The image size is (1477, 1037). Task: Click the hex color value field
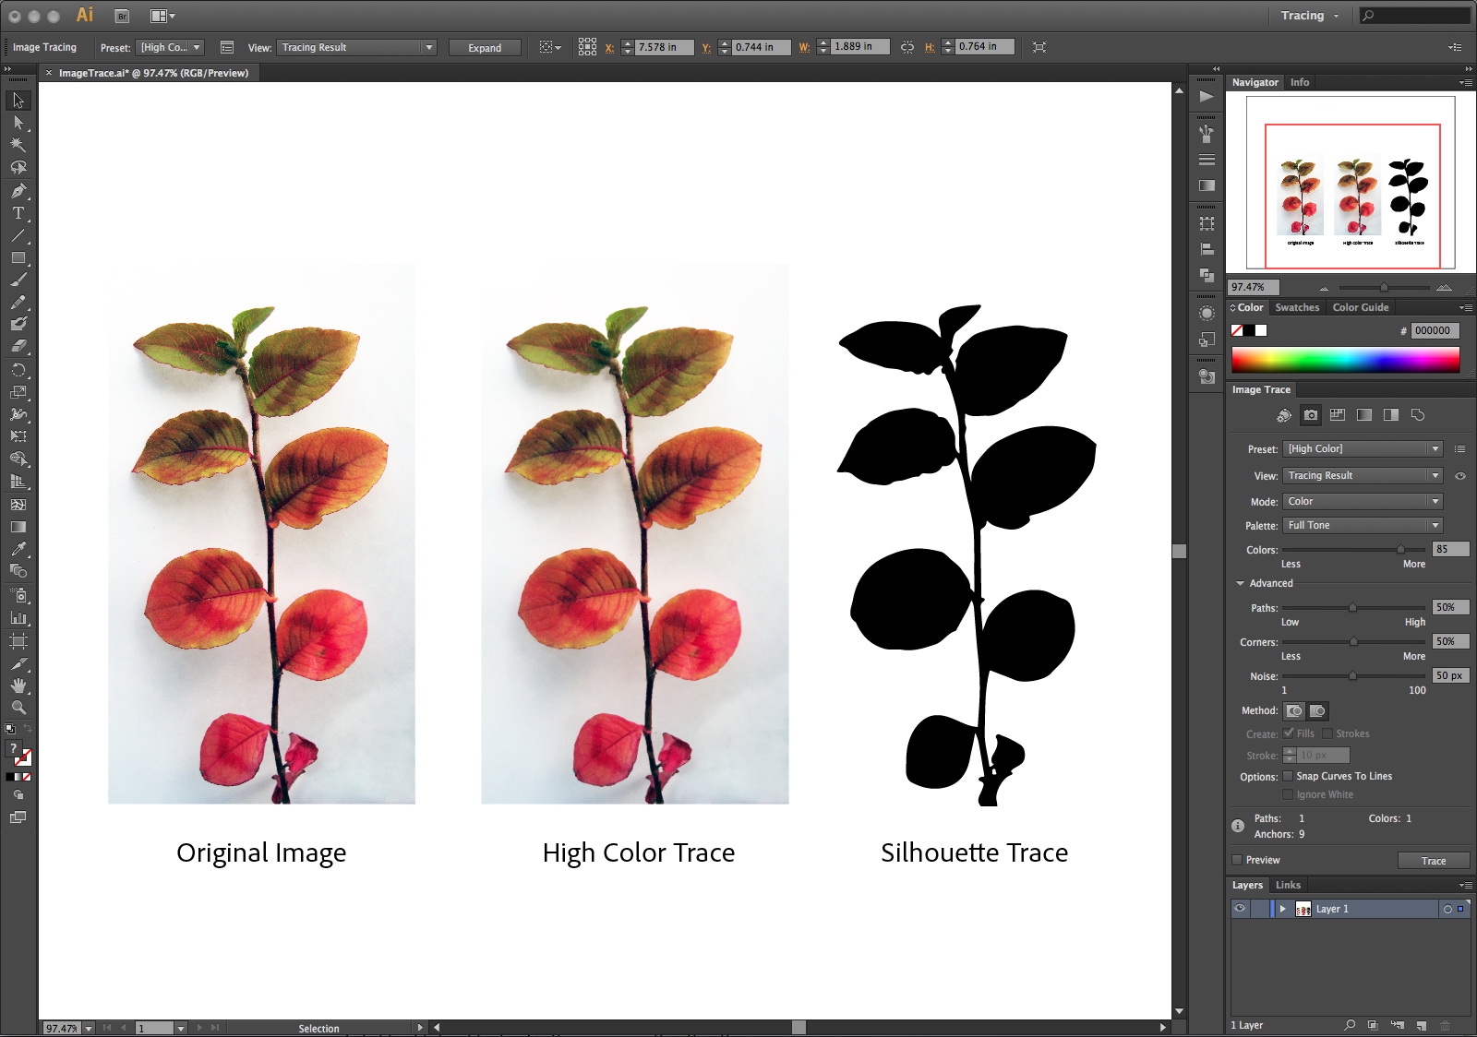click(1435, 330)
